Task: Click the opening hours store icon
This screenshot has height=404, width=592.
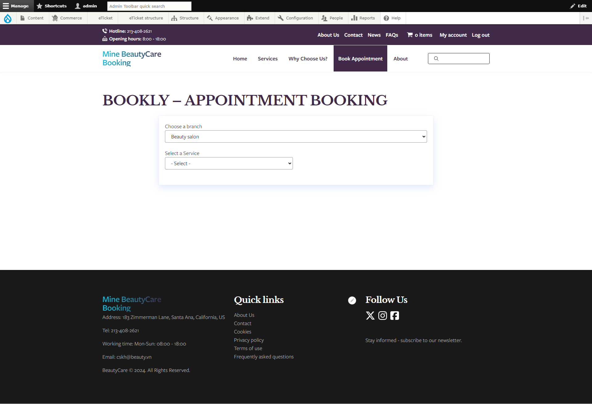Action: (105, 39)
